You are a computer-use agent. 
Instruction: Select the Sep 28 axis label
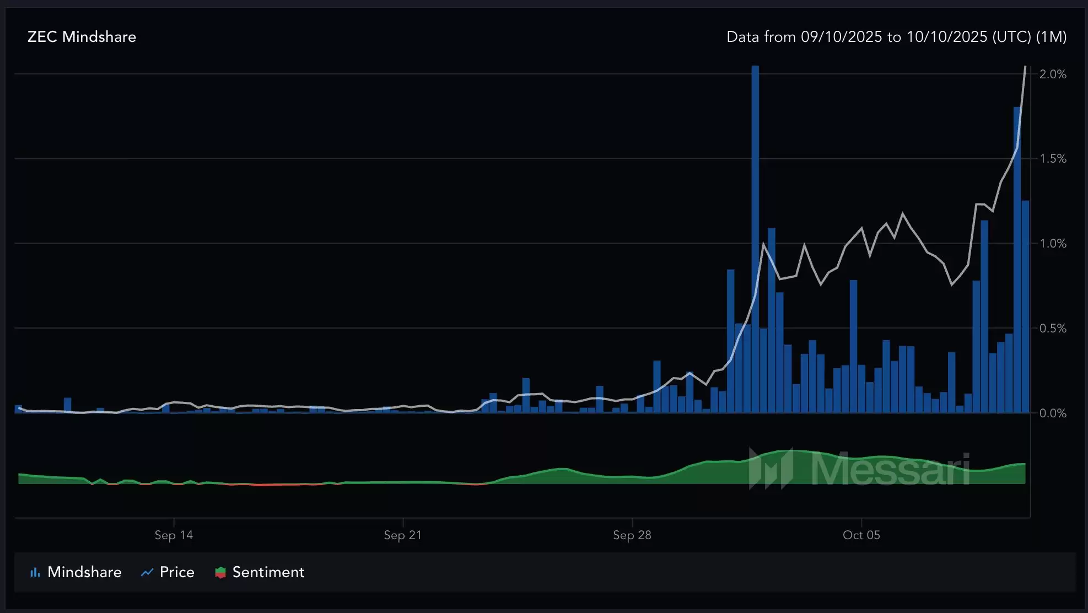(631, 535)
